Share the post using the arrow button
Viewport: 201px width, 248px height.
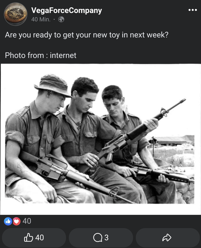[x=168, y=237]
